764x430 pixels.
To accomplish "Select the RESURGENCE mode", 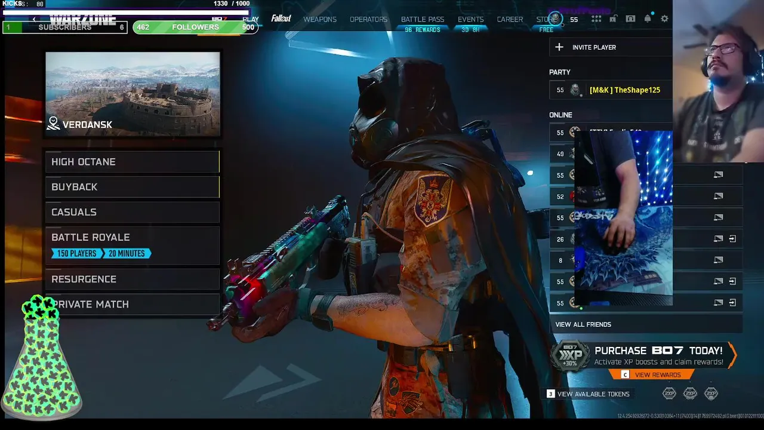I will [x=133, y=279].
